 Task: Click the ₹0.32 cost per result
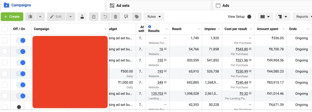point(244,94)
